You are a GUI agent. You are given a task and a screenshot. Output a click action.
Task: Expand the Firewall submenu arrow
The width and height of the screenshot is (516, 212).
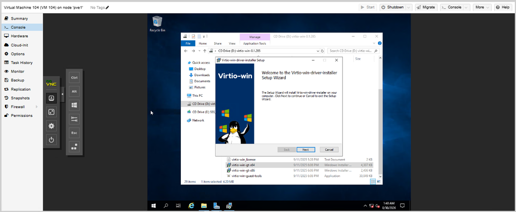point(36,107)
